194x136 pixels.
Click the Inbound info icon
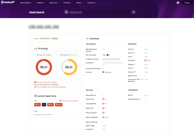38,55
